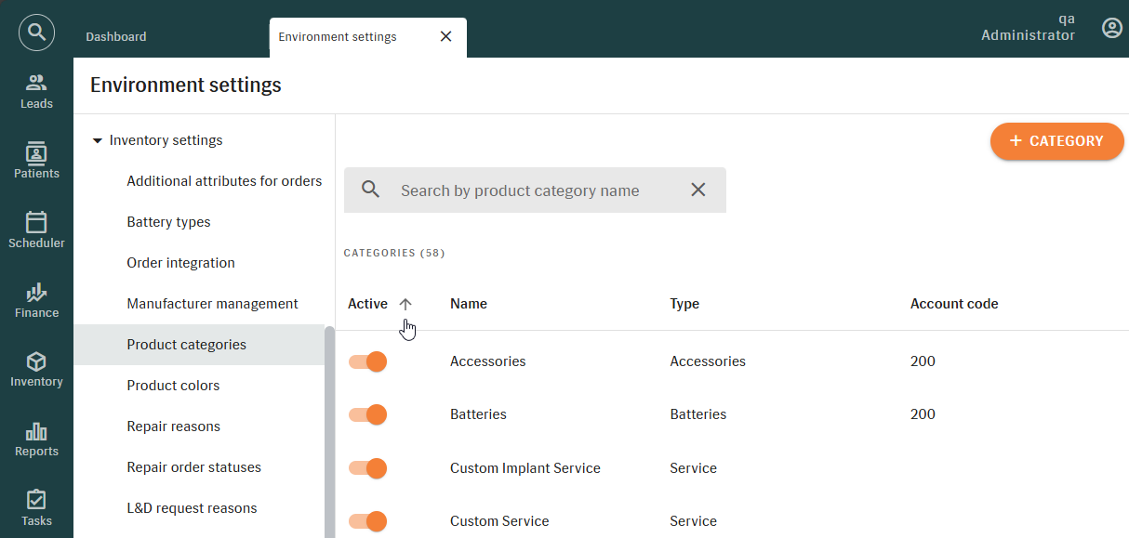Deactivate the Custom Implant Service toggle
Screen dimensions: 1129x538
pos(368,468)
